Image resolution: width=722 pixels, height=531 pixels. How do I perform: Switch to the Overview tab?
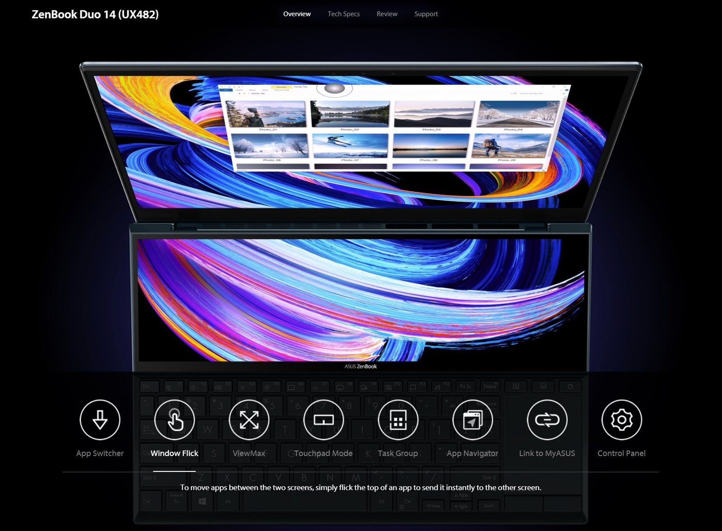pos(297,14)
